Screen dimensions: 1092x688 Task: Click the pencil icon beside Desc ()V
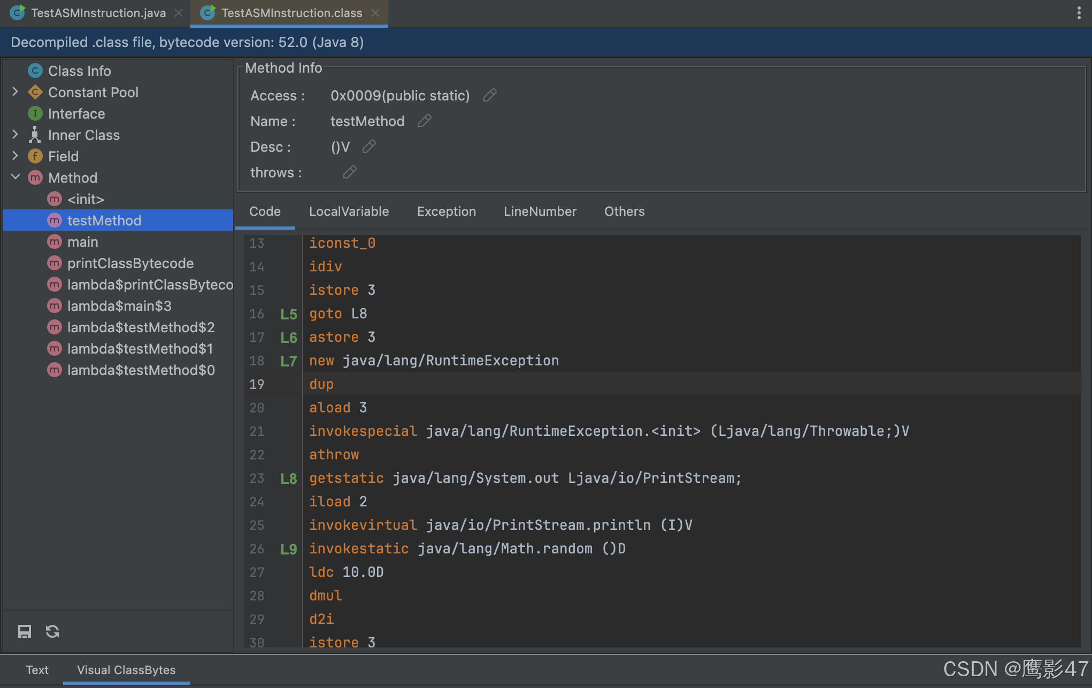pyautogui.click(x=369, y=146)
